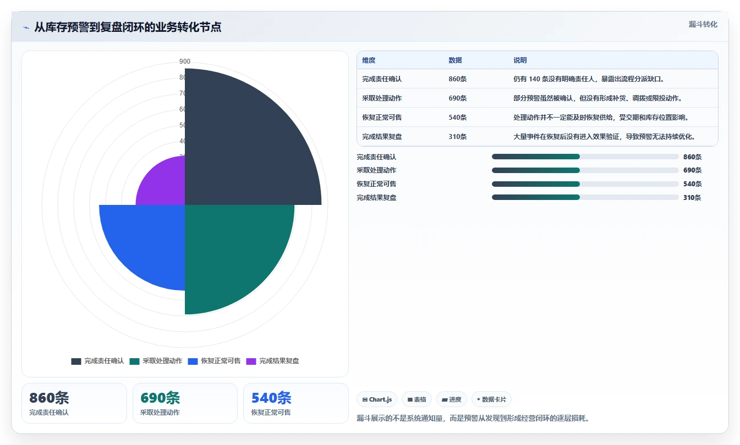This screenshot has width=740, height=445.
Task: Click the progress bar for 采取处理动作
Action: click(585, 170)
